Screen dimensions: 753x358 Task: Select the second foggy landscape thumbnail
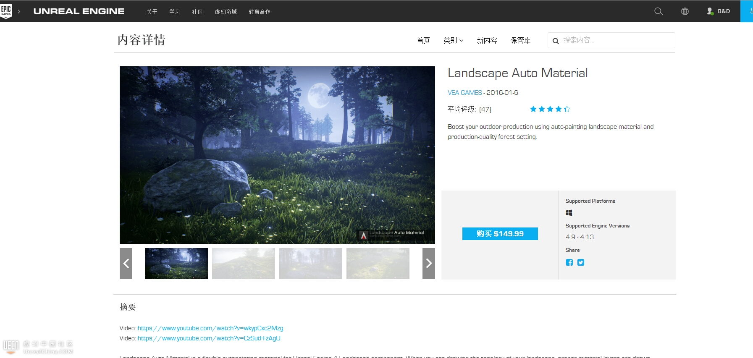pyautogui.click(x=244, y=264)
